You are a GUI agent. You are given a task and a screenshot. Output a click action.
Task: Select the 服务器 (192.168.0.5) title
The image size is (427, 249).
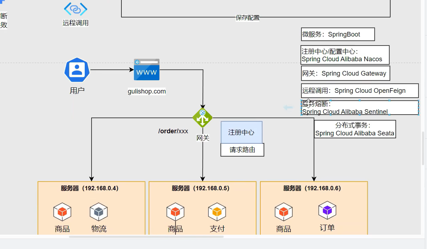tap(201, 188)
